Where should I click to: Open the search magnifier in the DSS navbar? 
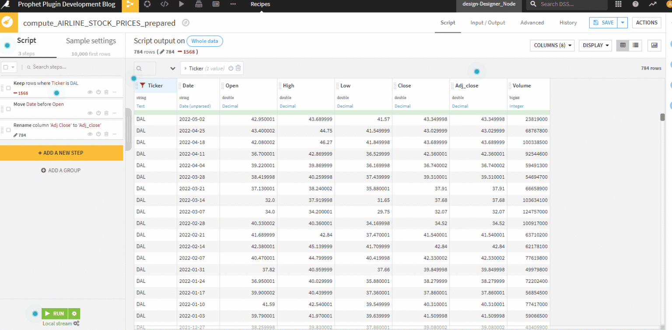(x=533, y=5)
